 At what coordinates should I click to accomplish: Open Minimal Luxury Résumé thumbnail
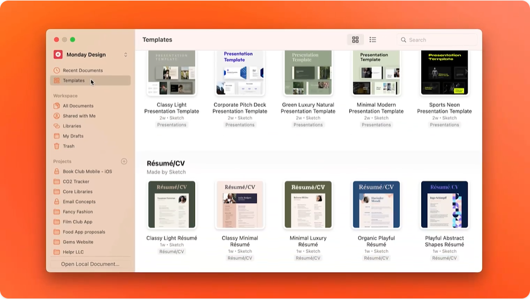(308, 204)
